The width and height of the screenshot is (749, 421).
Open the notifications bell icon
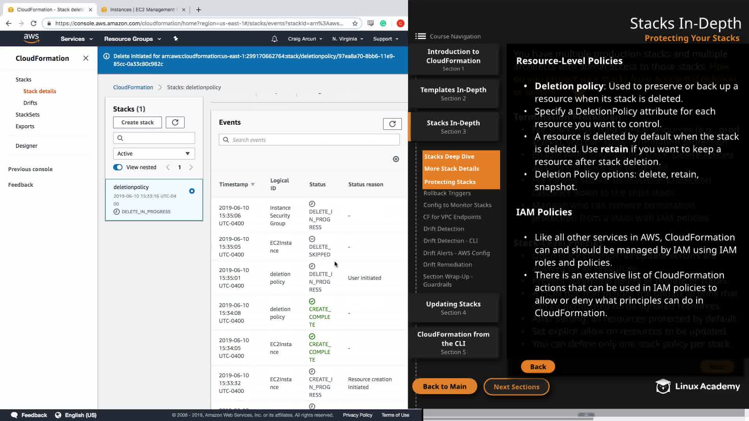(274, 39)
